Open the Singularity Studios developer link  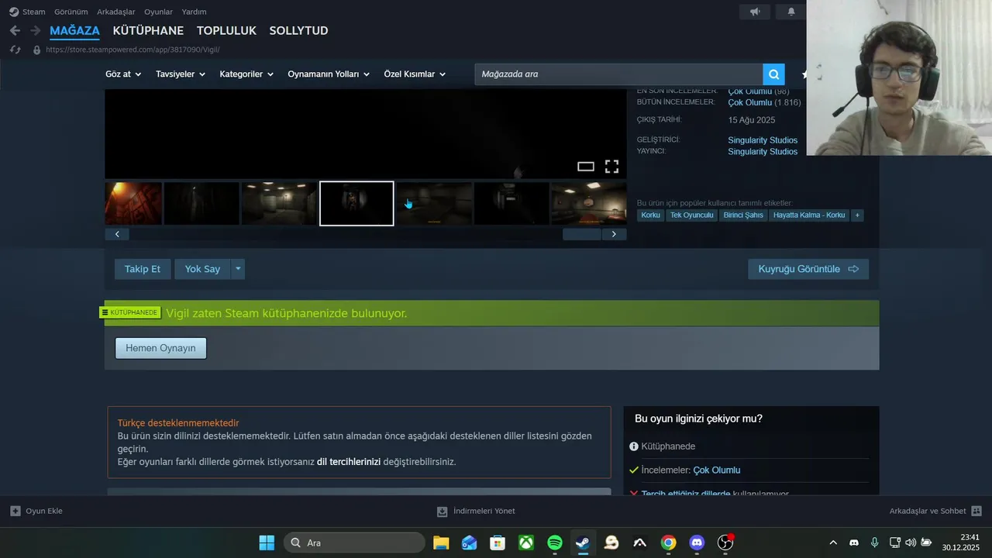coord(763,140)
